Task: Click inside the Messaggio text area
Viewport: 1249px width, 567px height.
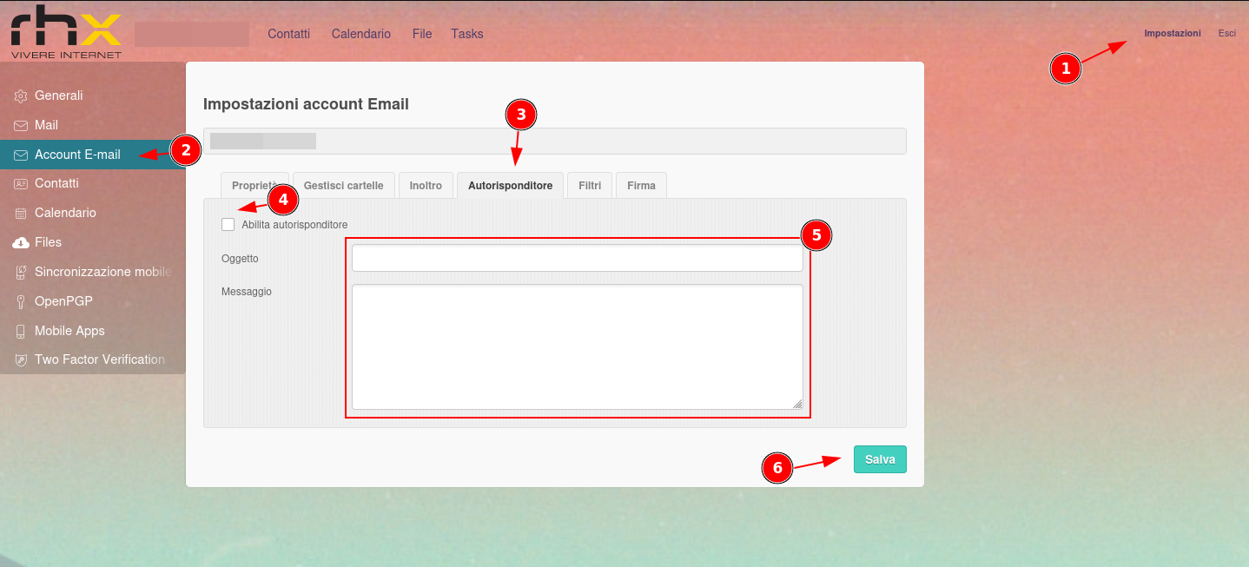Action: (578, 346)
